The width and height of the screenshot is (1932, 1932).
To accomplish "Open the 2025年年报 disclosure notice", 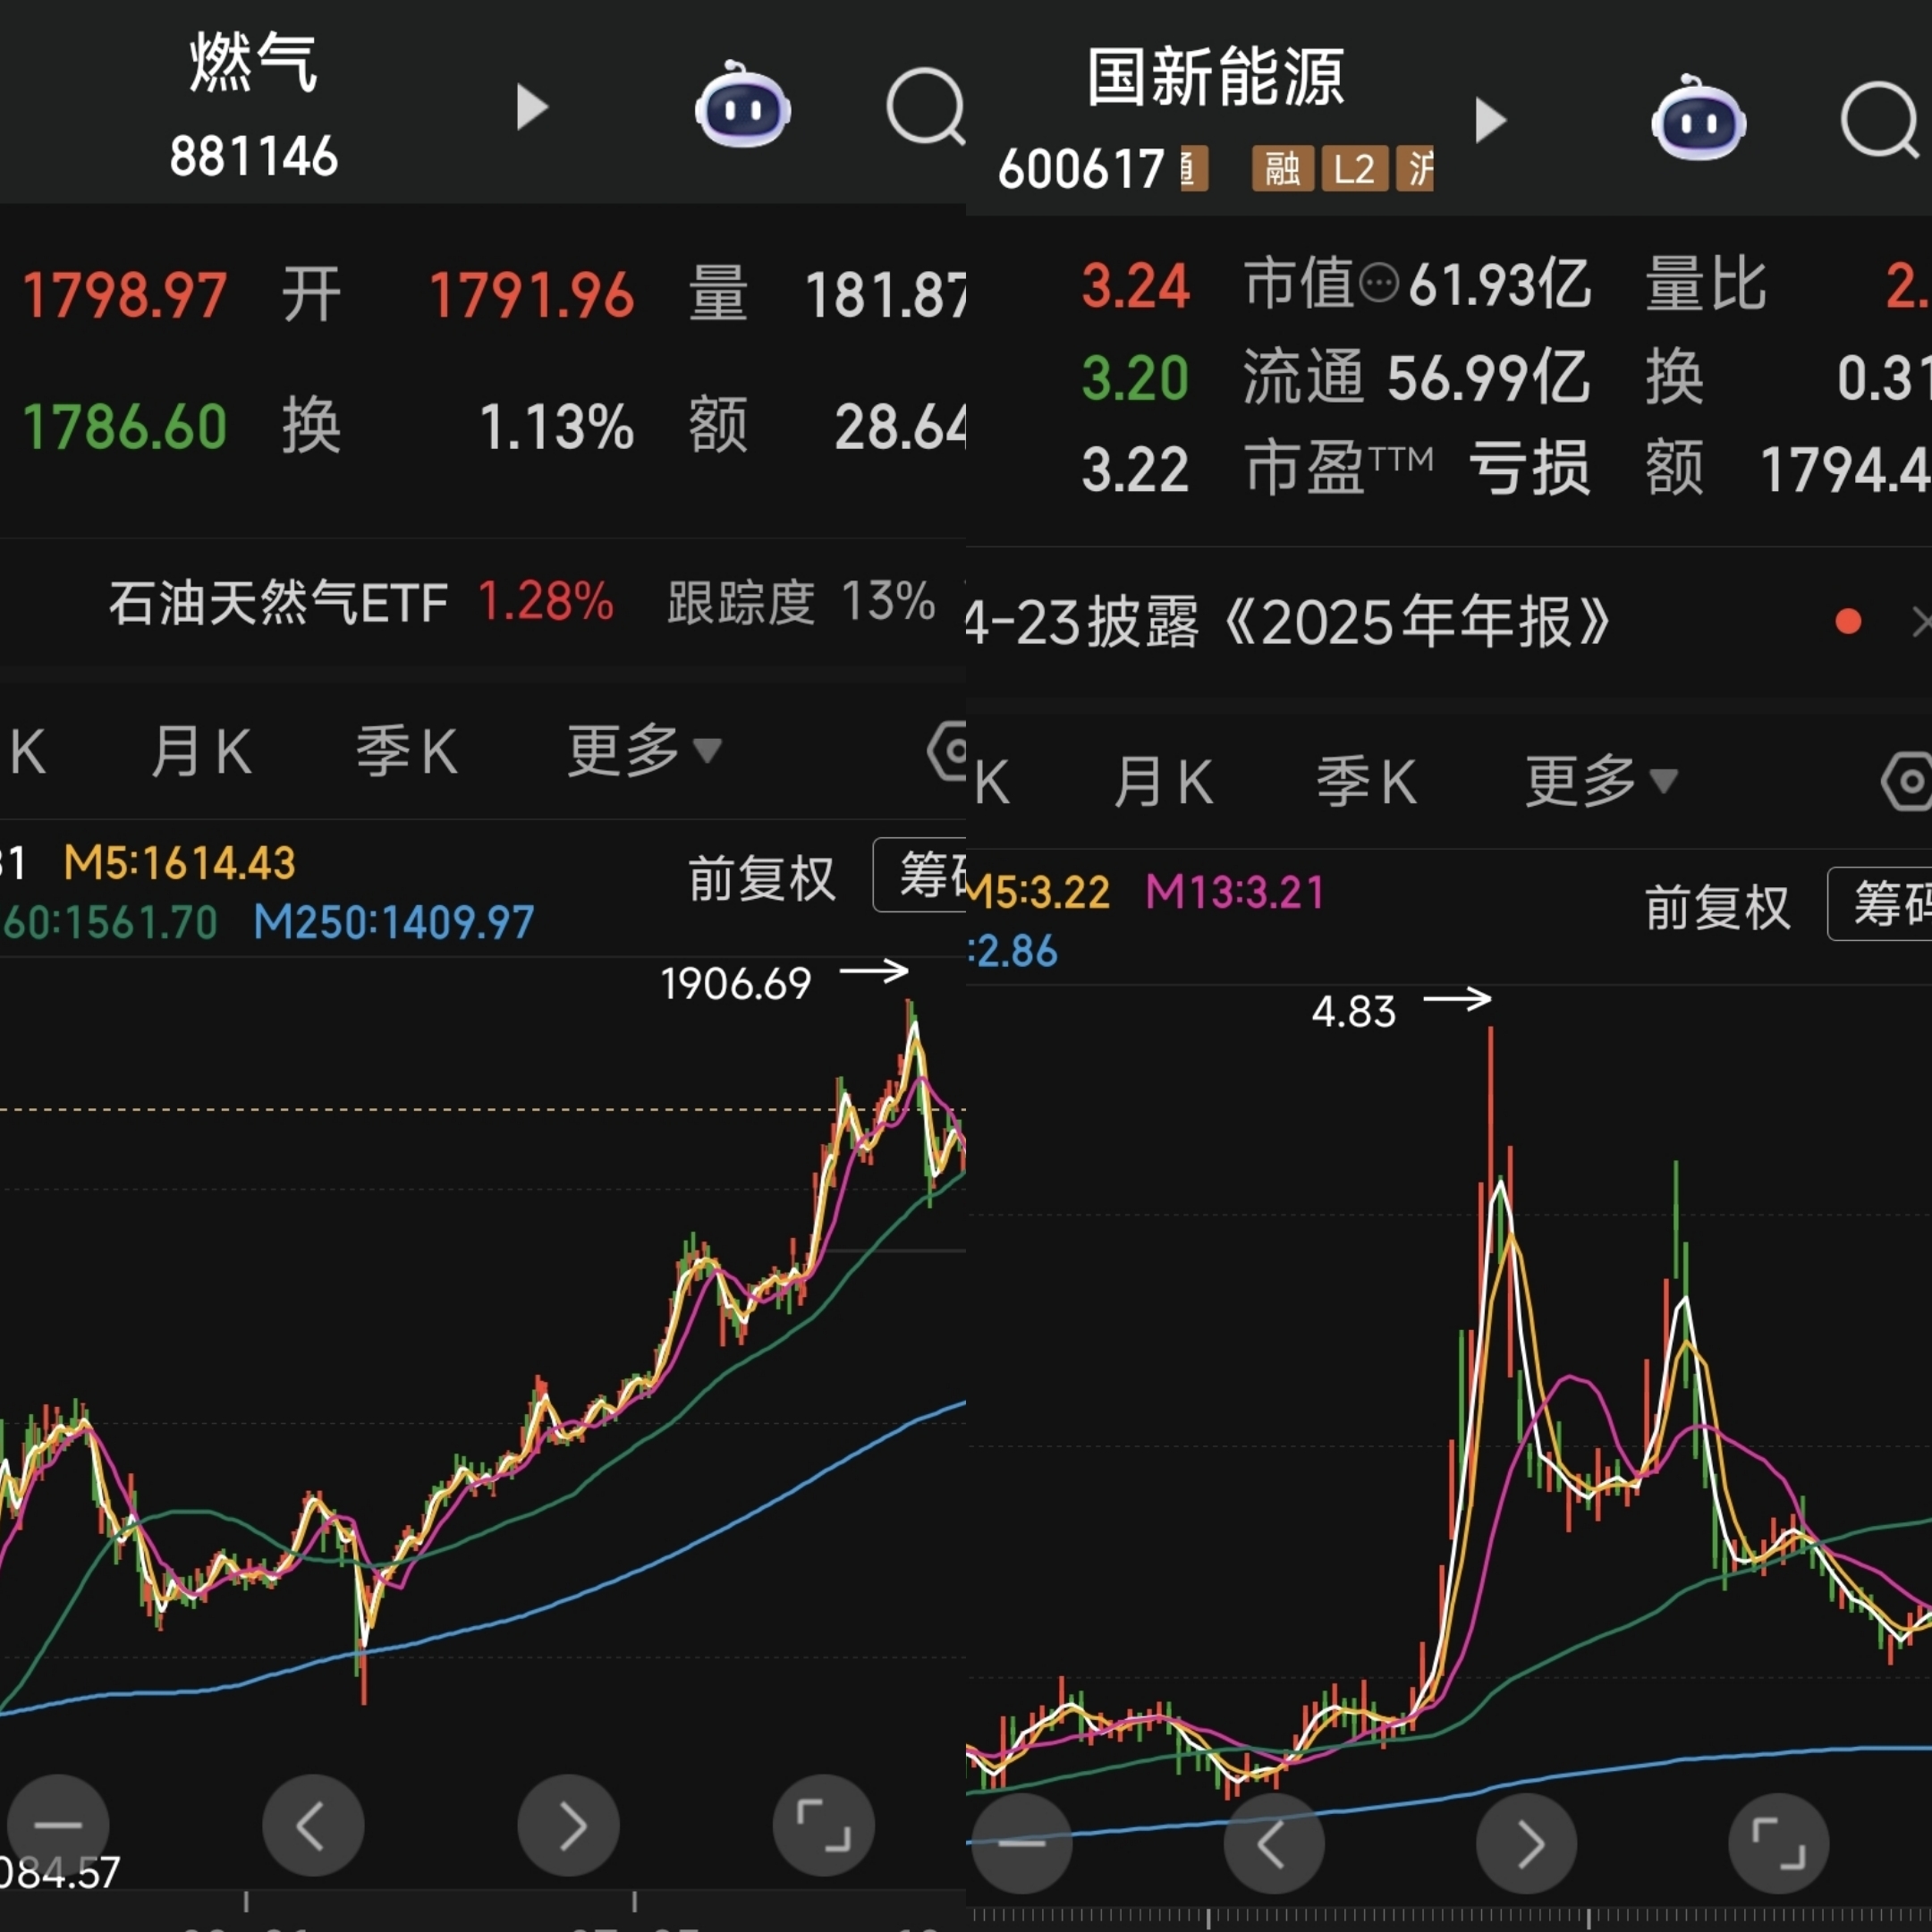I will (1400, 622).
